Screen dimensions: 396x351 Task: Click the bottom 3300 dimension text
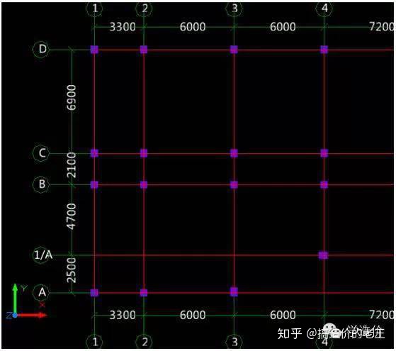tap(123, 315)
